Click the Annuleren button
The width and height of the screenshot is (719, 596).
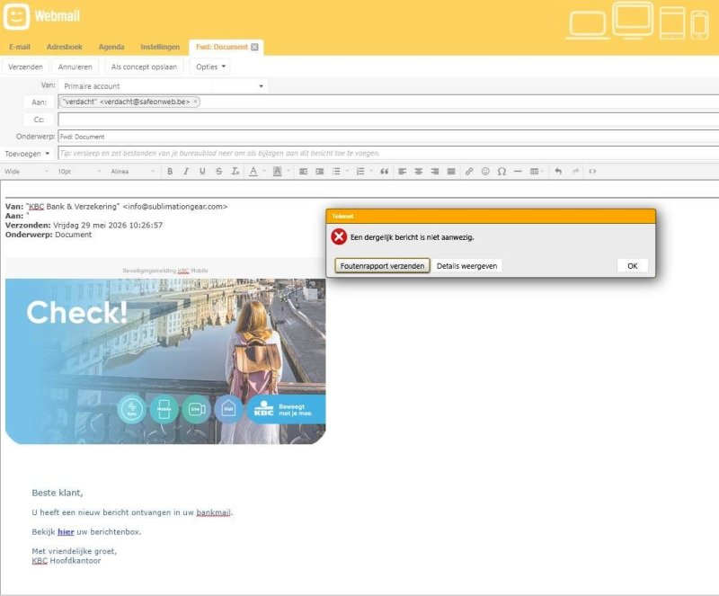[75, 67]
